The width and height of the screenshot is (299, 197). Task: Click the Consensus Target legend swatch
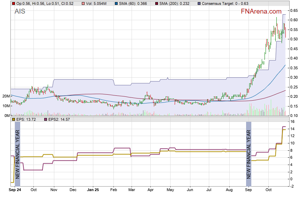pos(199,3)
